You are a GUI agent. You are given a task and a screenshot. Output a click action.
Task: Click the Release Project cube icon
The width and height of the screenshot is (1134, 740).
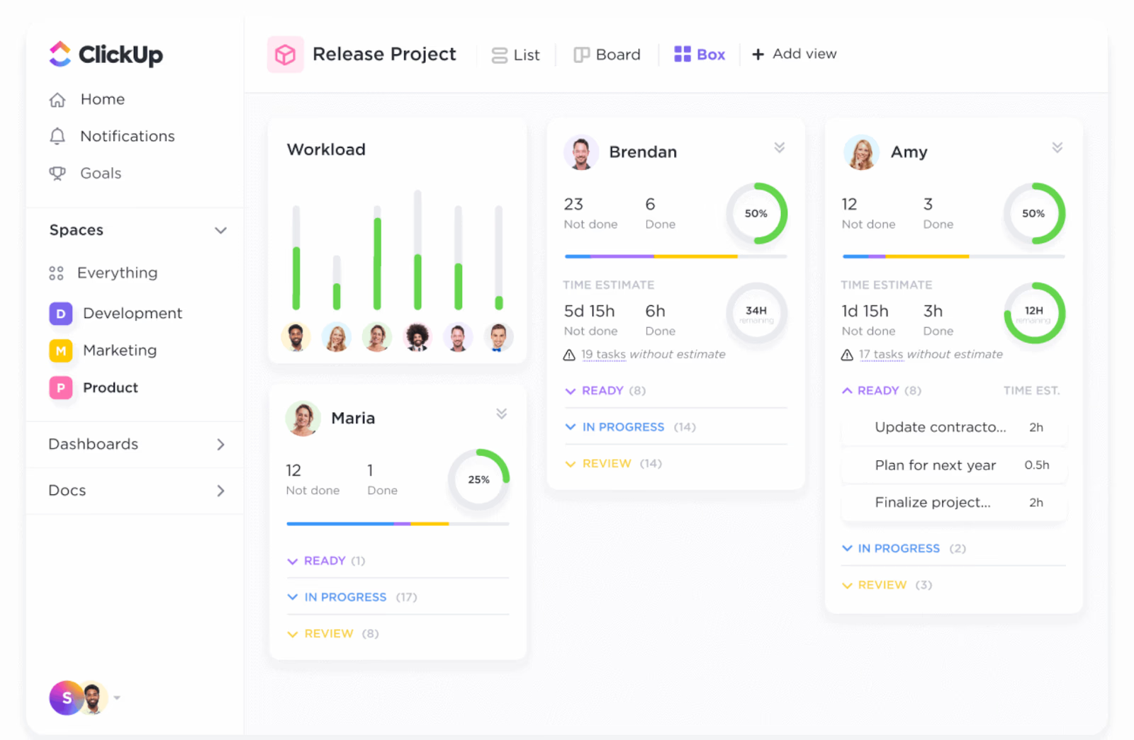285,55
